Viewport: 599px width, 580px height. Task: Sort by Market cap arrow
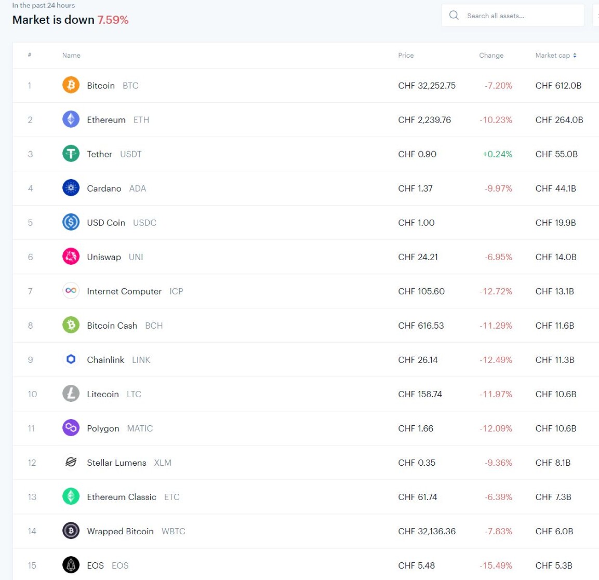[575, 56]
